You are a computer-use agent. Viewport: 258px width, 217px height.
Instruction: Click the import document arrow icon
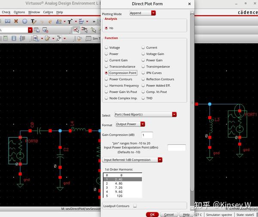tap(36, 38)
